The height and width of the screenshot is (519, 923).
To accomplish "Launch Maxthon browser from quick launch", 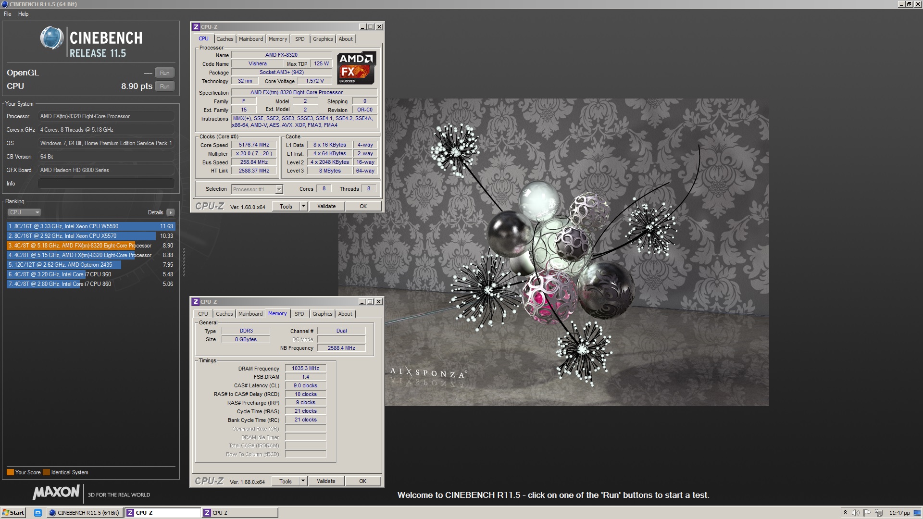I will [38, 513].
